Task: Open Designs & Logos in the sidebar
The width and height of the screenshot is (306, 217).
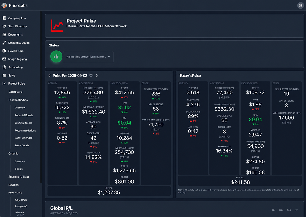Action: tap(19, 43)
